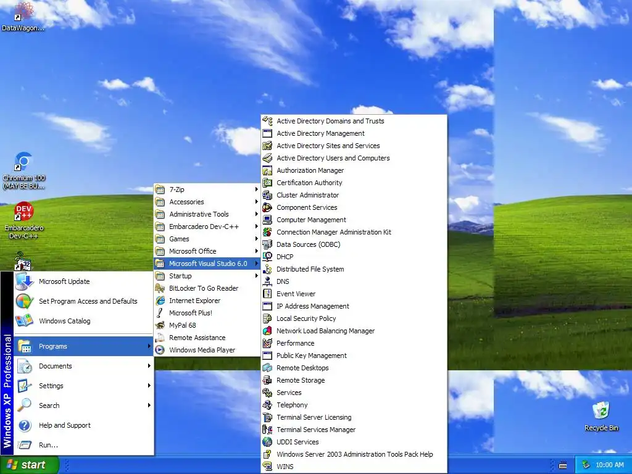Open the Embarcadero Dev-C++ desktop icon
632x474 pixels.
(23, 211)
